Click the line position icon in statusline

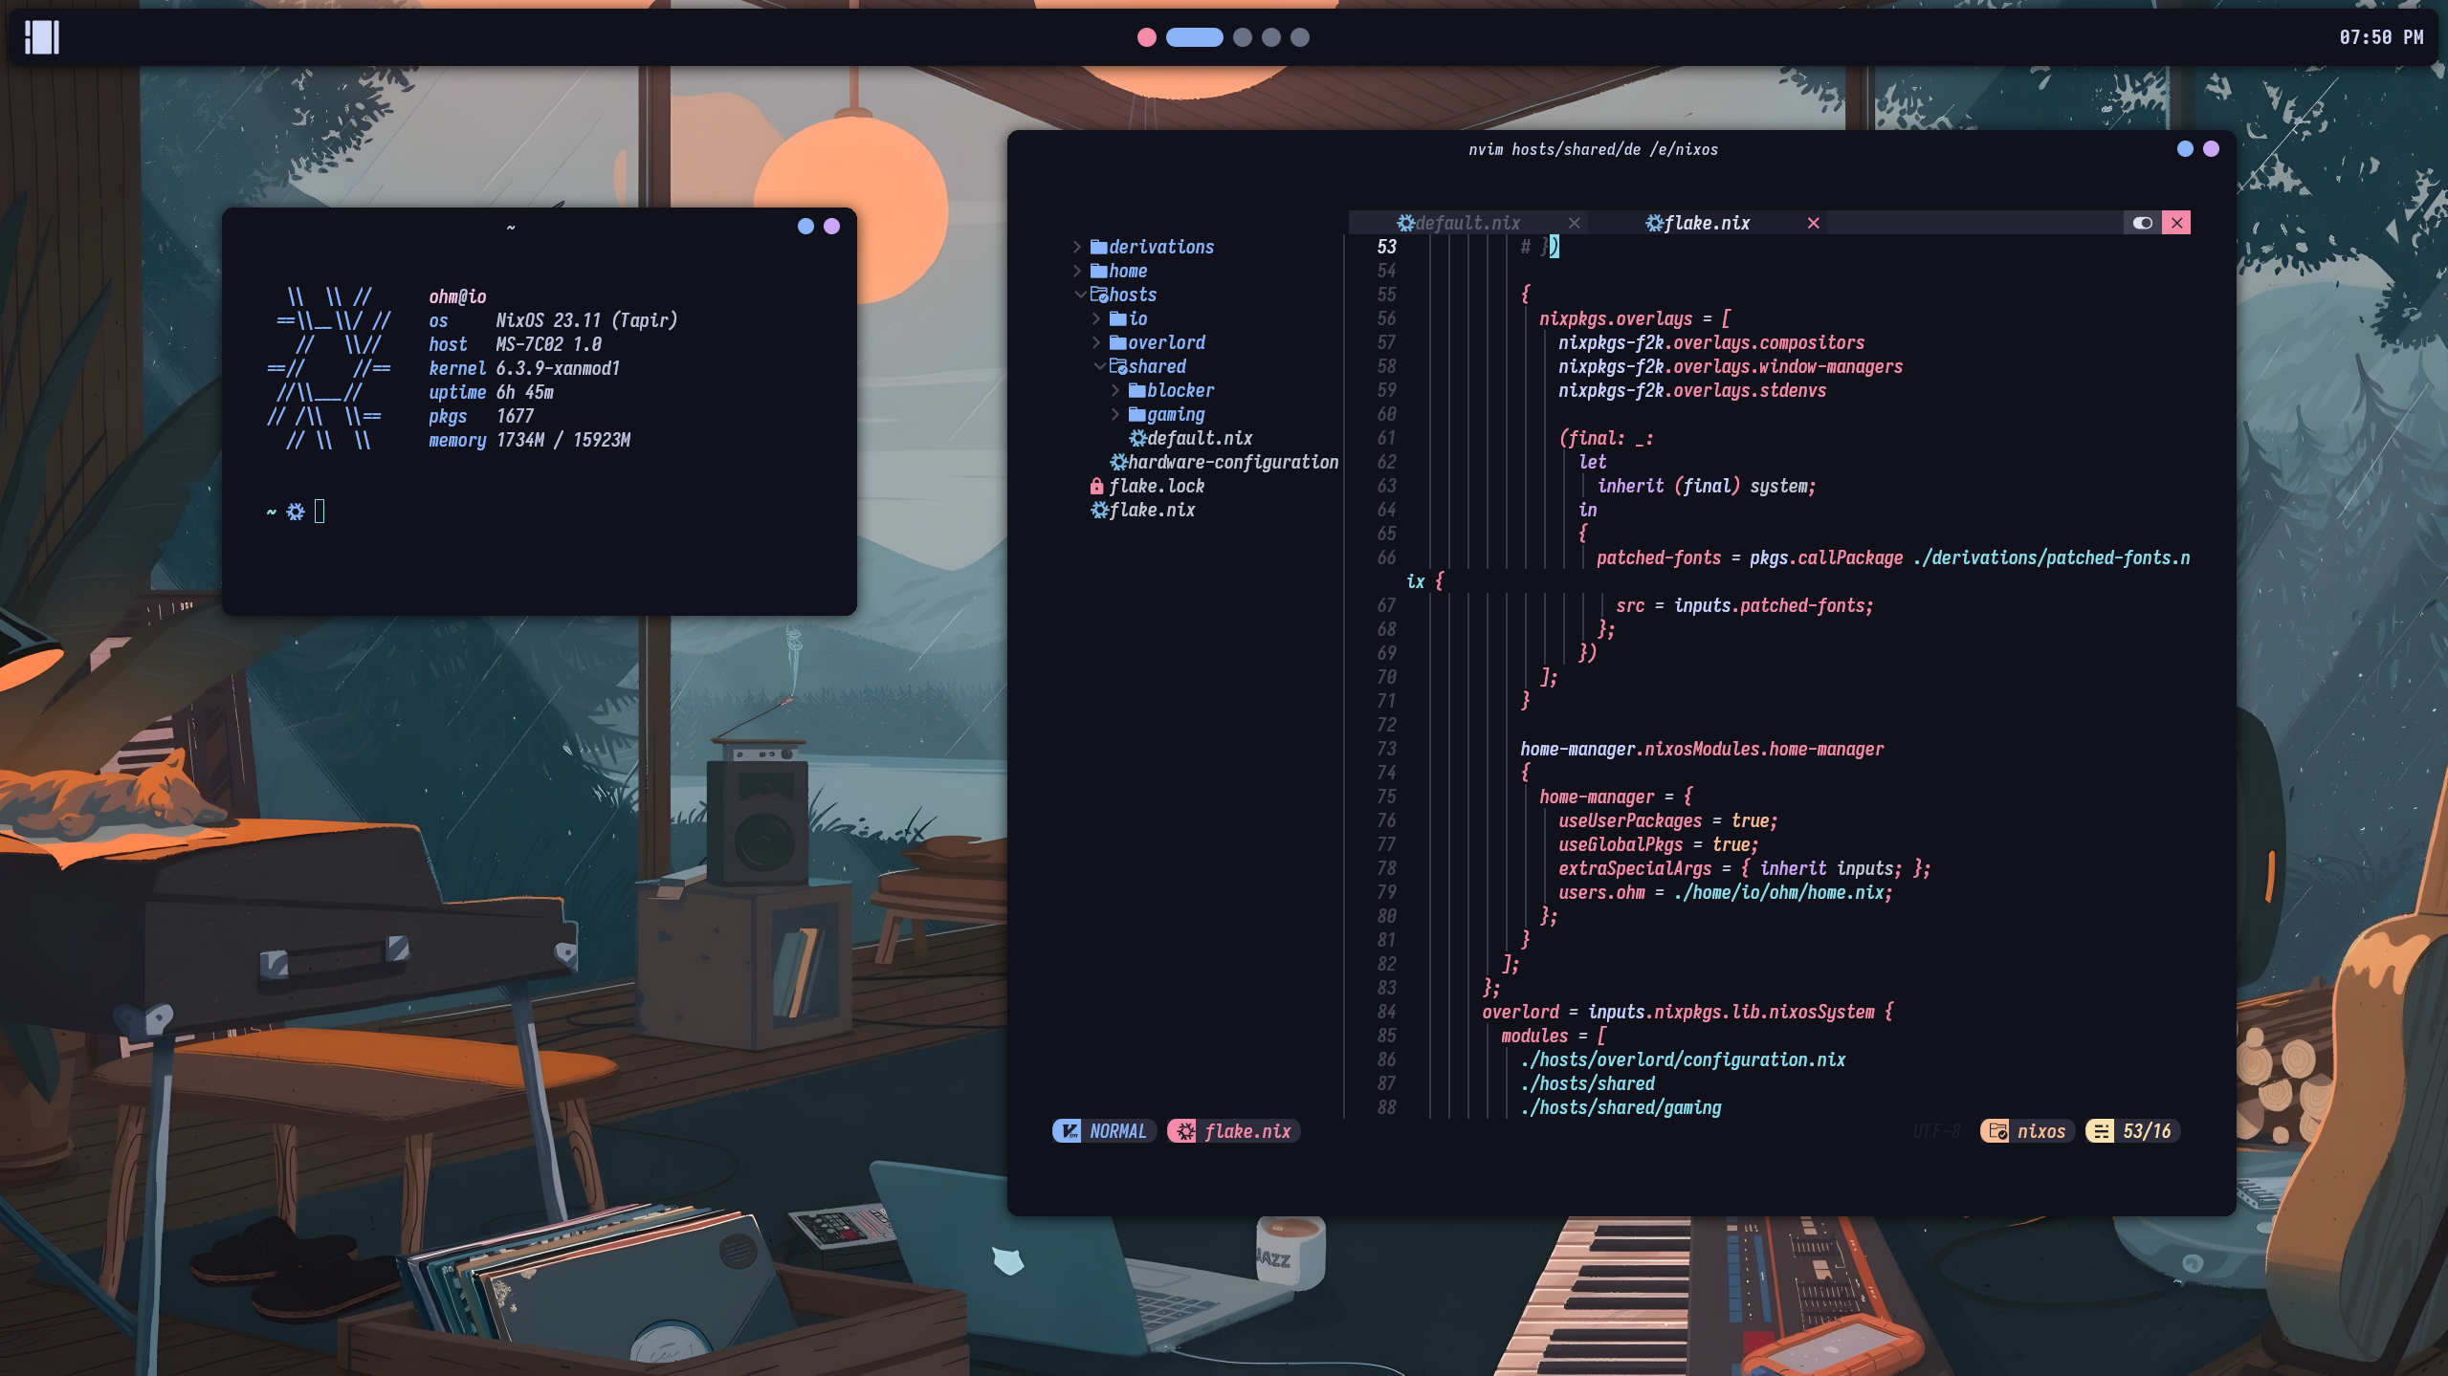[x=2101, y=1131]
